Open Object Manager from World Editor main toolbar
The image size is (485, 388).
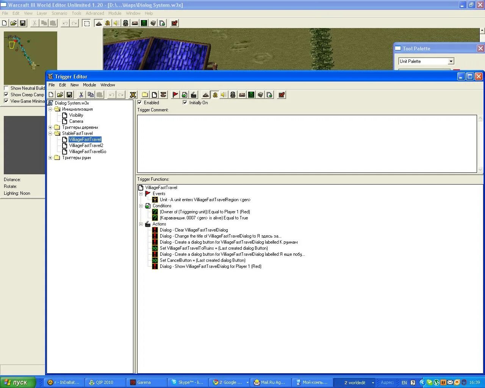click(x=153, y=23)
